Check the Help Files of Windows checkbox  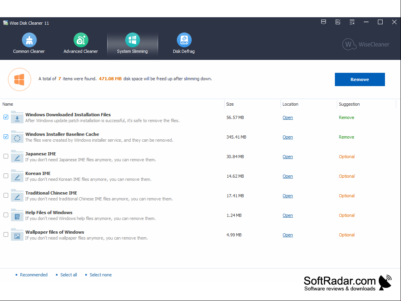pyautogui.click(x=6, y=215)
